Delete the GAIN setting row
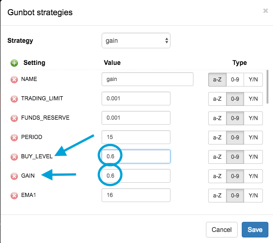This screenshot has height=243, width=273. click(x=14, y=176)
